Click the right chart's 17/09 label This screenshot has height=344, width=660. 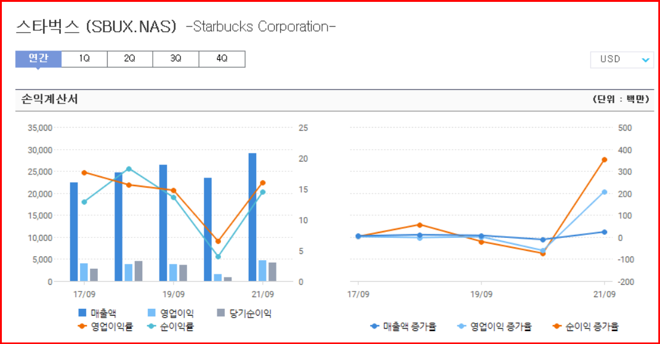pyautogui.click(x=358, y=294)
